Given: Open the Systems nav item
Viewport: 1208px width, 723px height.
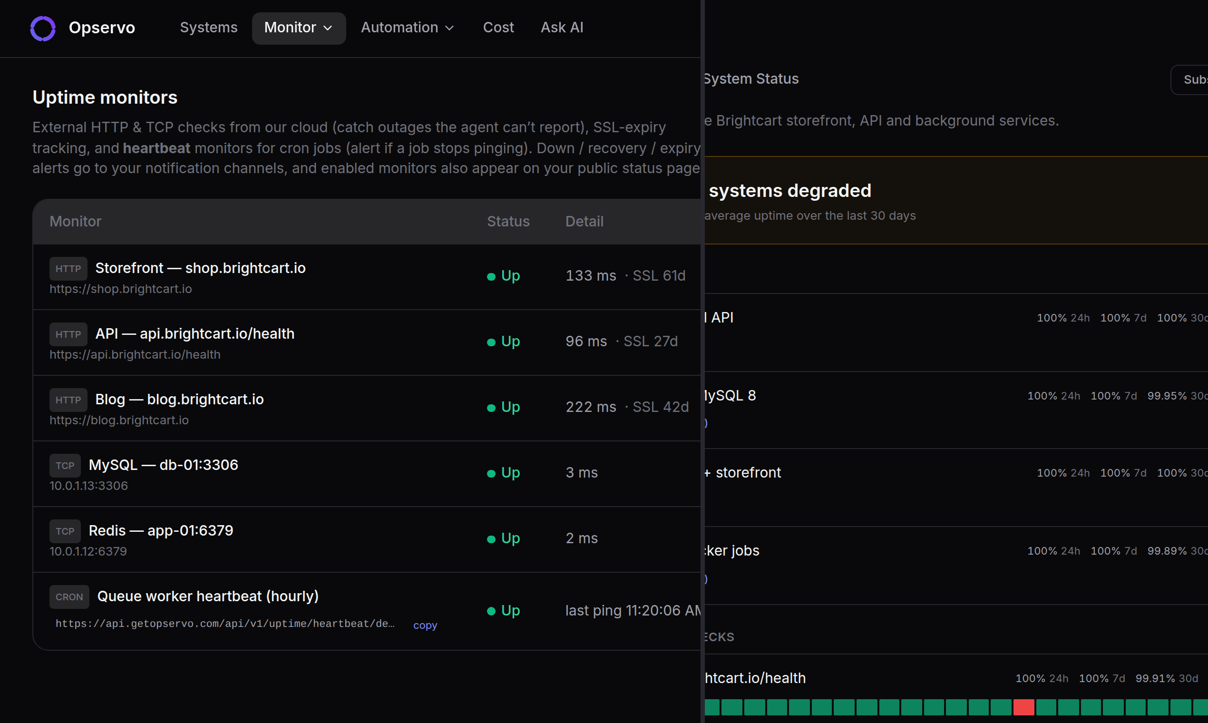Looking at the screenshot, I should pyautogui.click(x=208, y=28).
